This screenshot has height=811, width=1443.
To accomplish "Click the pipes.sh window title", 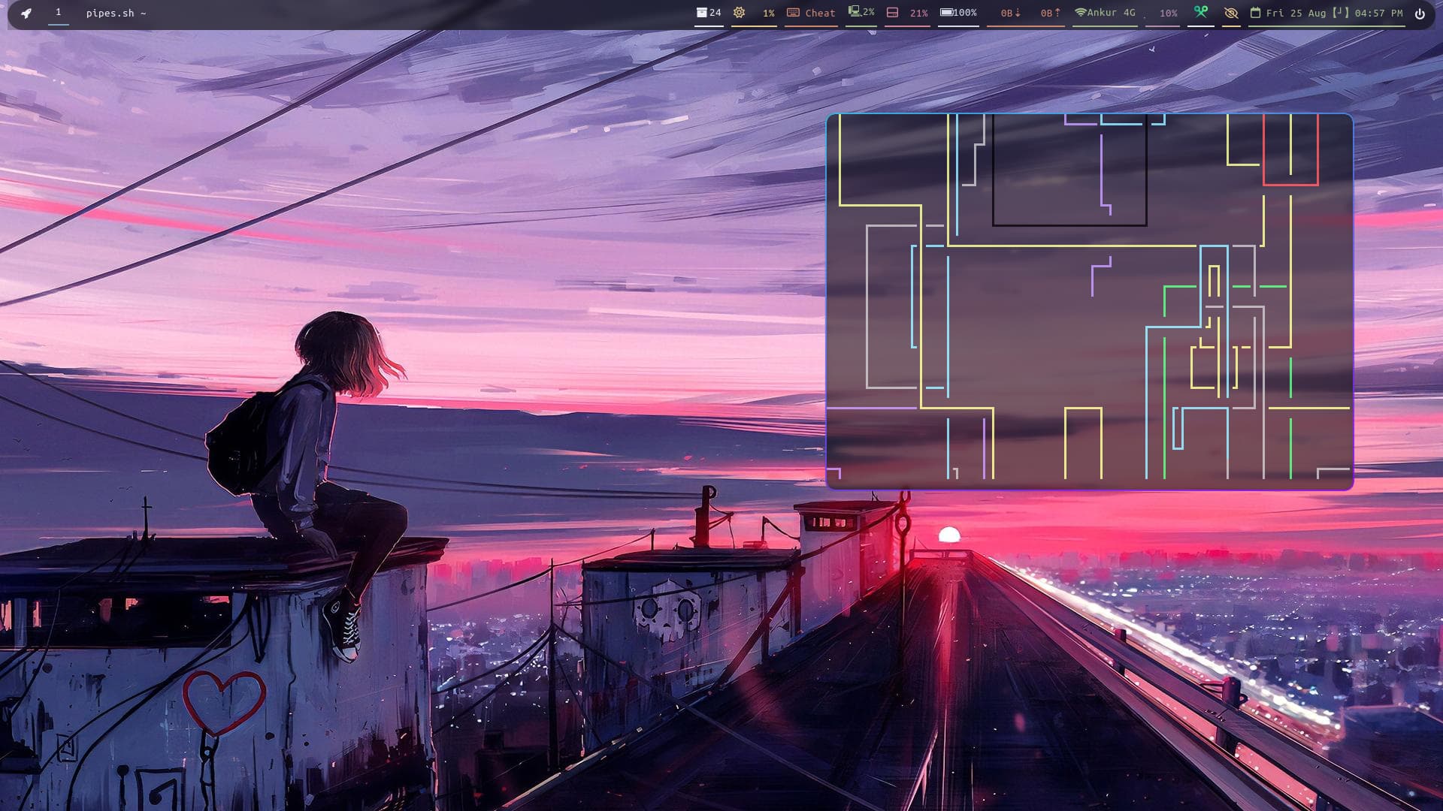I will coord(116,13).
